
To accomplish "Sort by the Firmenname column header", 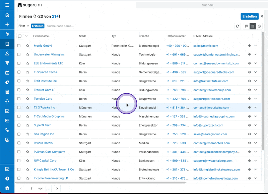I will [41, 36].
